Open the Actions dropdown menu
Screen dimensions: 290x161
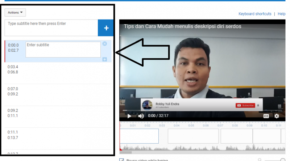15,13
